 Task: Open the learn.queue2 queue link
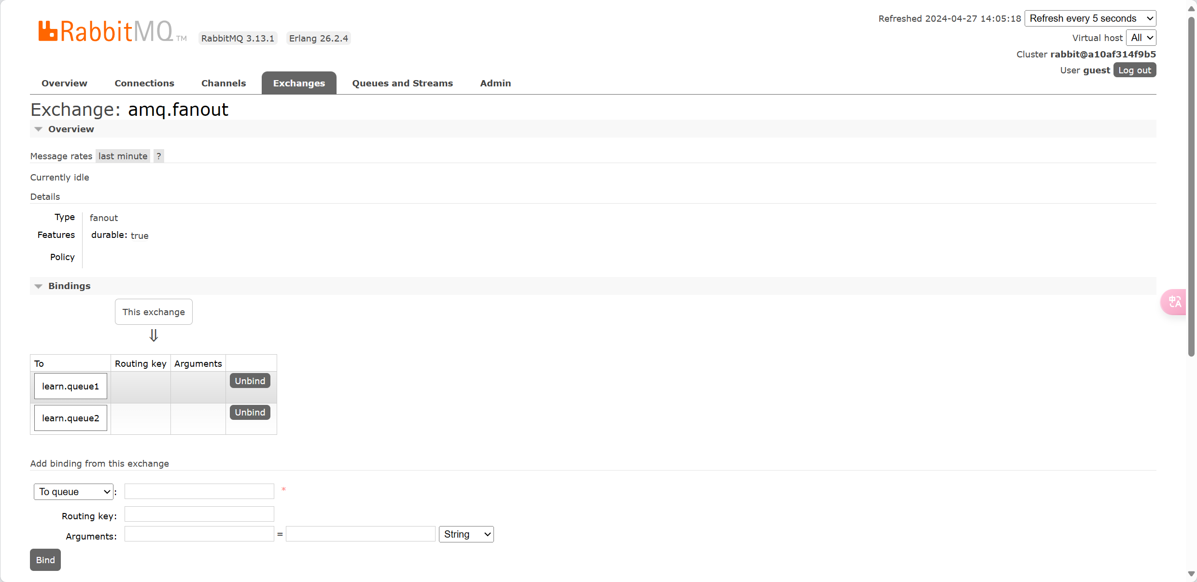click(70, 418)
